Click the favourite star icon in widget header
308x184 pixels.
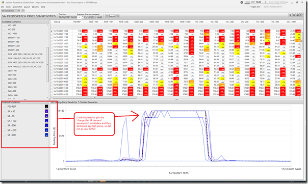point(290,15)
